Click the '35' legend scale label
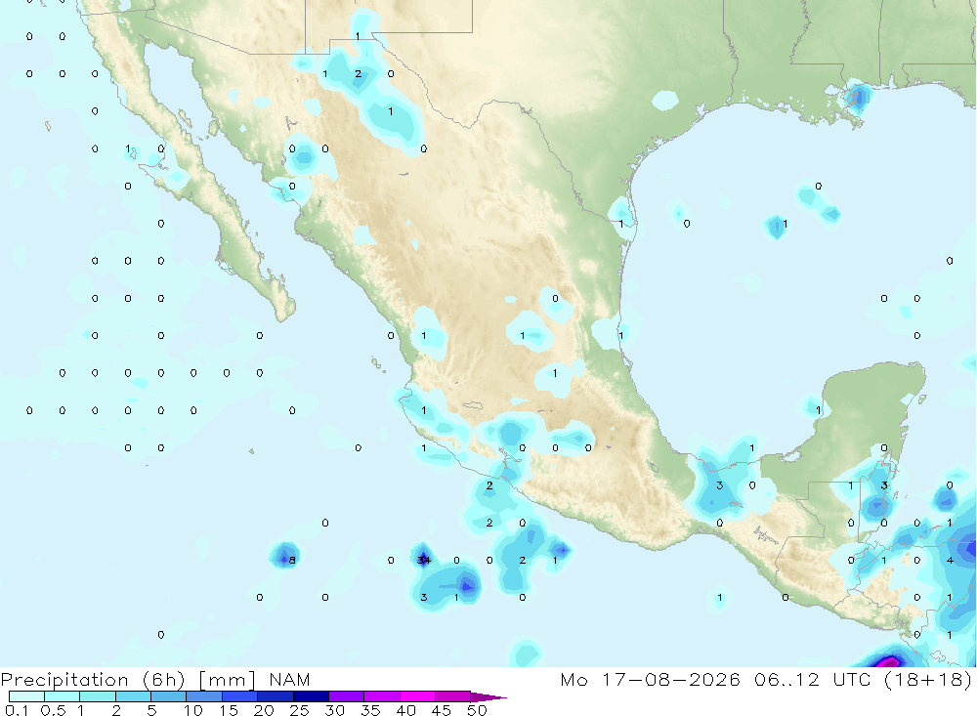The width and height of the screenshot is (977, 716). tap(370, 710)
